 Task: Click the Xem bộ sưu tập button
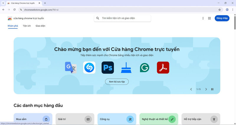point(117,82)
